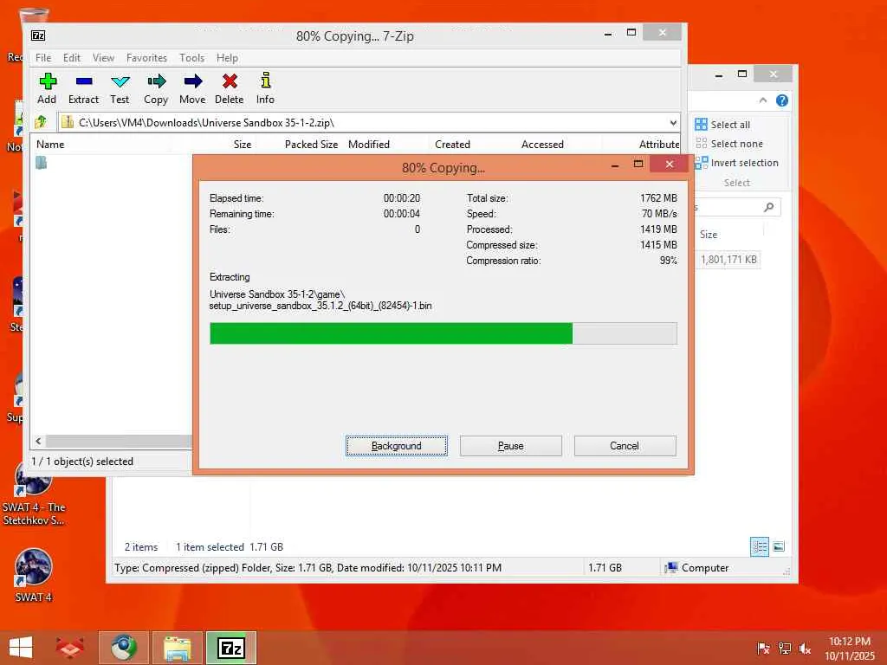The width and height of the screenshot is (887, 665).
Task: Sort by 7-Zip Size column
Action: click(243, 145)
